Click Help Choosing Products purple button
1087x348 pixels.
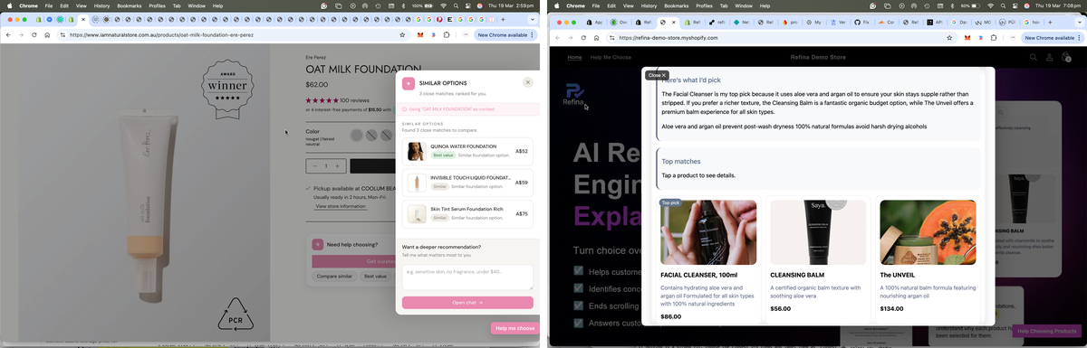click(x=1046, y=332)
